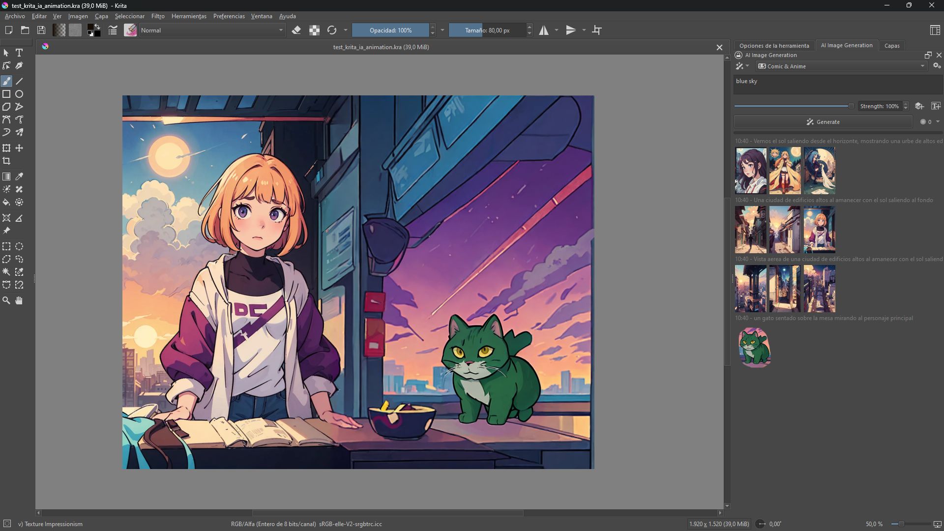Open AI generation settings gears icon
This screenshot has width=944, height=531.
[x=937, y=66]
